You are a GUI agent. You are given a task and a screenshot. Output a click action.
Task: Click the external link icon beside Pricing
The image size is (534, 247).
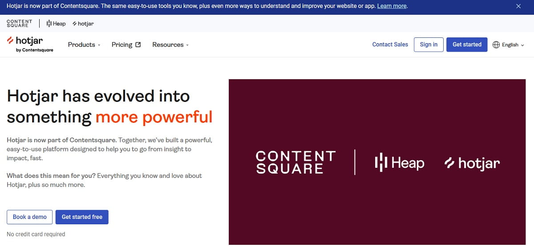(x=138, y=45)
